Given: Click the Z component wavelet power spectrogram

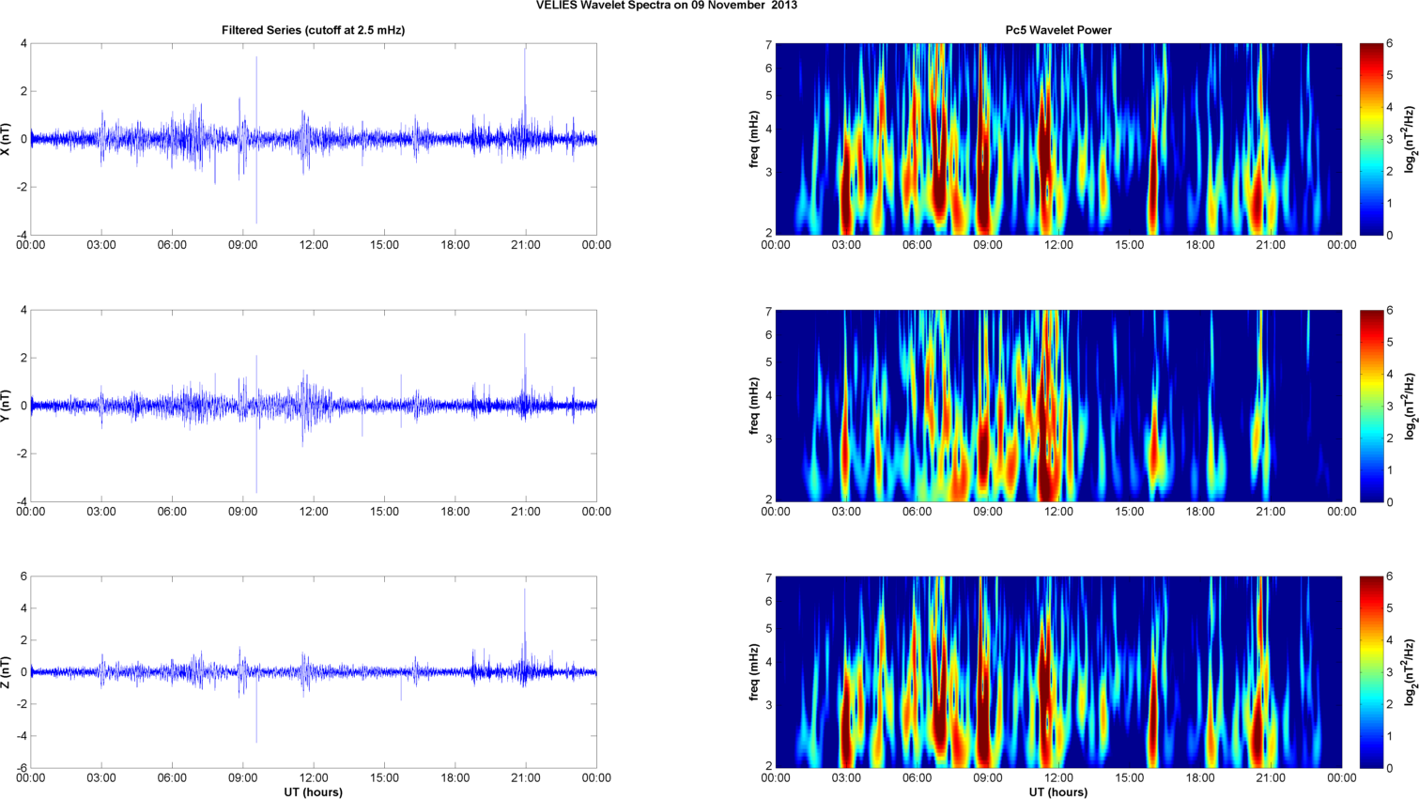Looking at the screenshot, I should 1058,672.
